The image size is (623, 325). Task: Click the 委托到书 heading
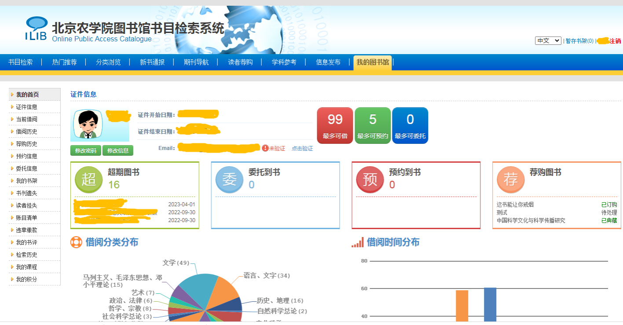click(264, 172)
